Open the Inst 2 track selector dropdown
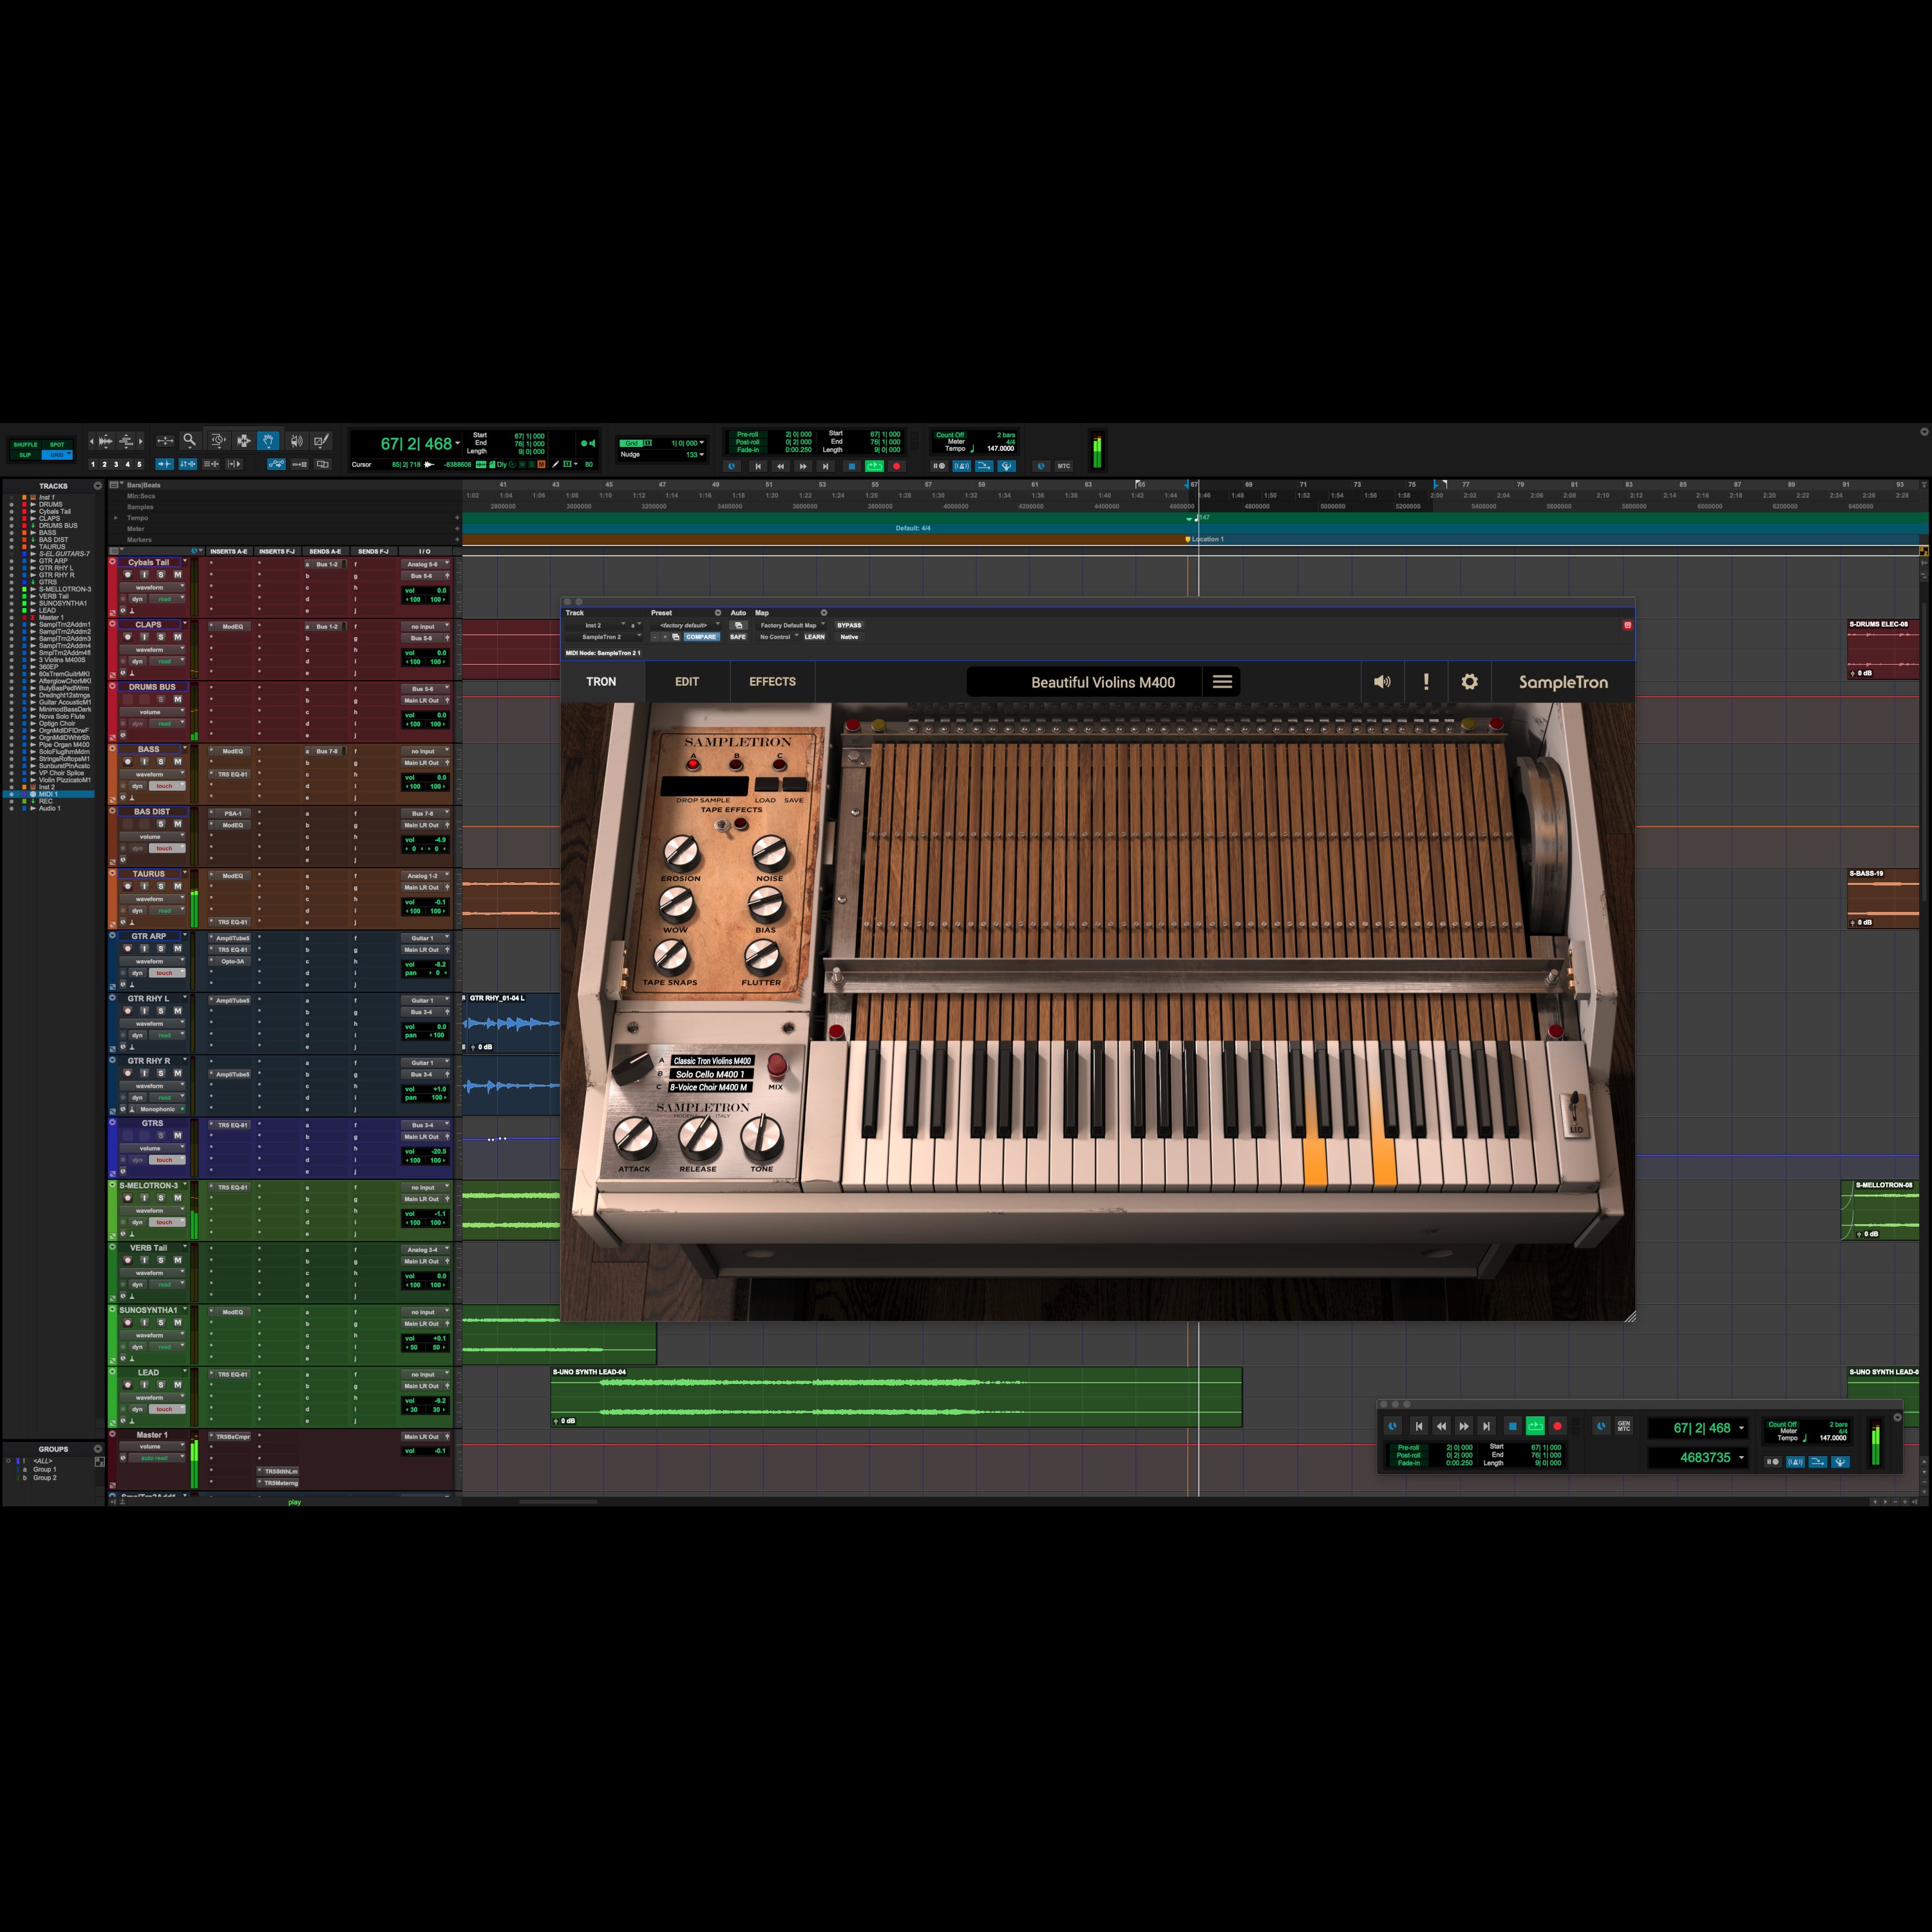The height and width of the screenshot is (1932, 1932). tap(596, 625)
